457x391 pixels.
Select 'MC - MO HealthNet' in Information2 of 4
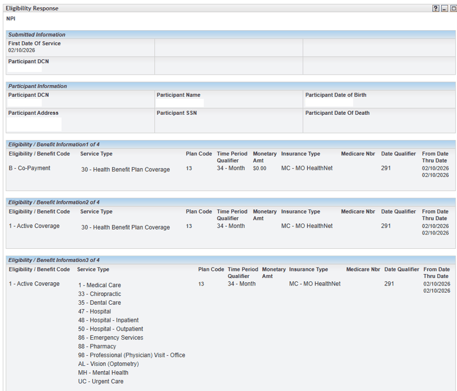click(x=306, y=226)
